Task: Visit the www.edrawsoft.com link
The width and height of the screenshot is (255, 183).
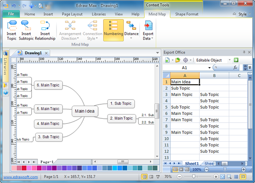Action: (21, 177)
